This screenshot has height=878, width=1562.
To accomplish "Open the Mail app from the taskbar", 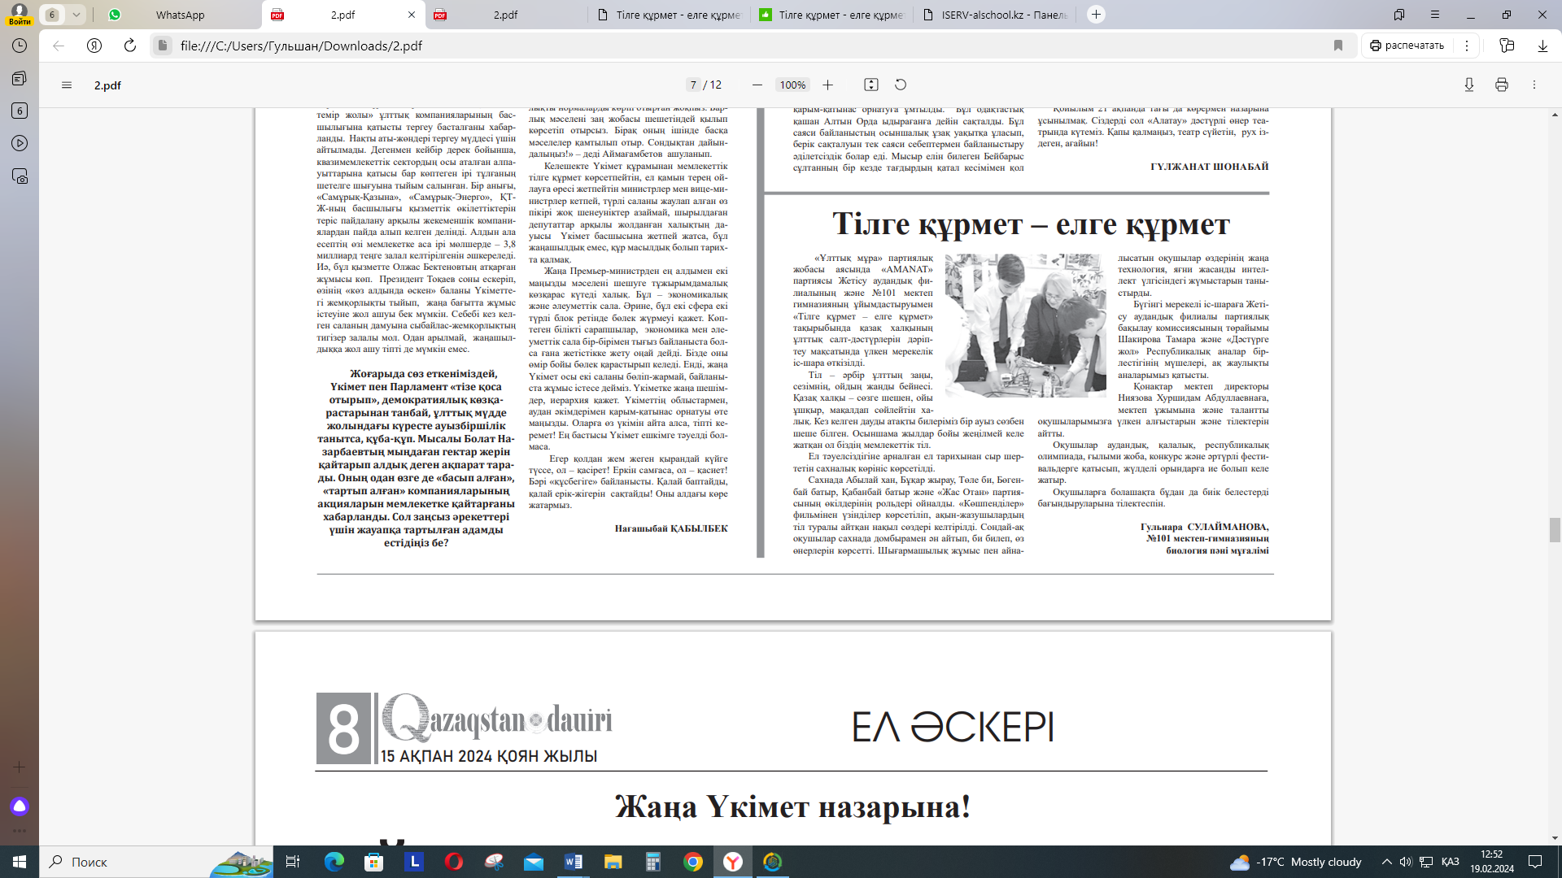I will [x=534, y=862].
